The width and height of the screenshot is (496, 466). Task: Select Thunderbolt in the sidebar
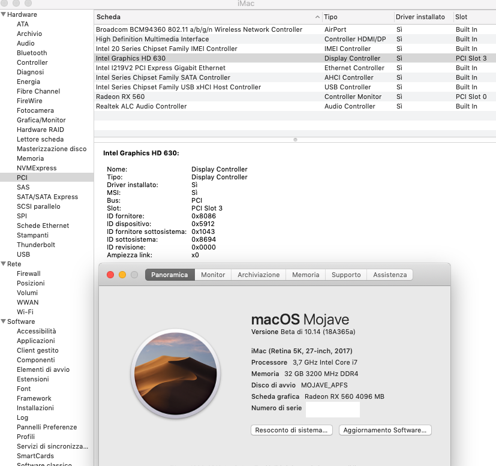point(36,245)
